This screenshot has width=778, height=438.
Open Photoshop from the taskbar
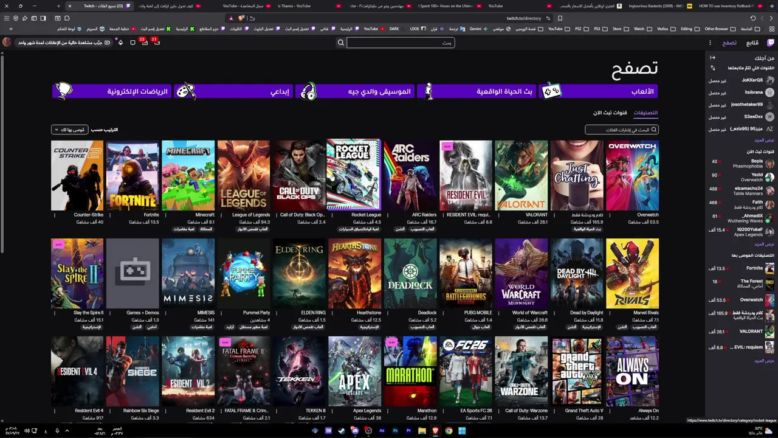(x=395, y=431)
